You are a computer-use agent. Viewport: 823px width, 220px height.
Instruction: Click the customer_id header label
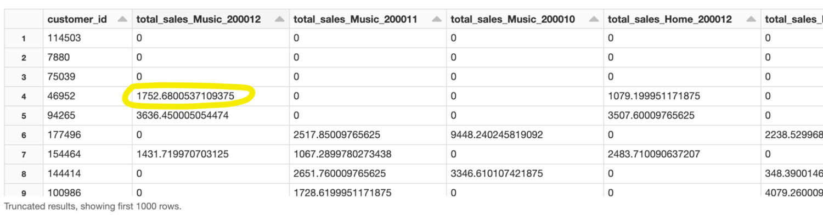(x=77, y=20)
